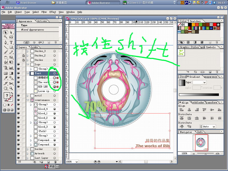Screen dimensions: 228x171
Task: Hide the countenance layer
Action: click(x=19, y=100)
